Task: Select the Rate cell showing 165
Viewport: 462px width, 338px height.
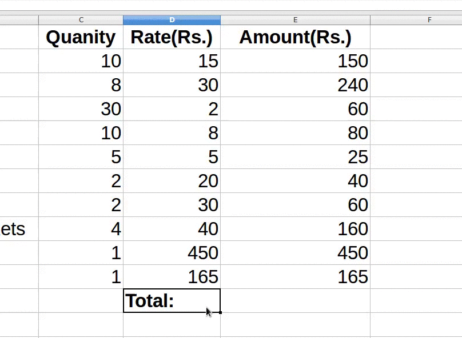Action: click(172, 277)
